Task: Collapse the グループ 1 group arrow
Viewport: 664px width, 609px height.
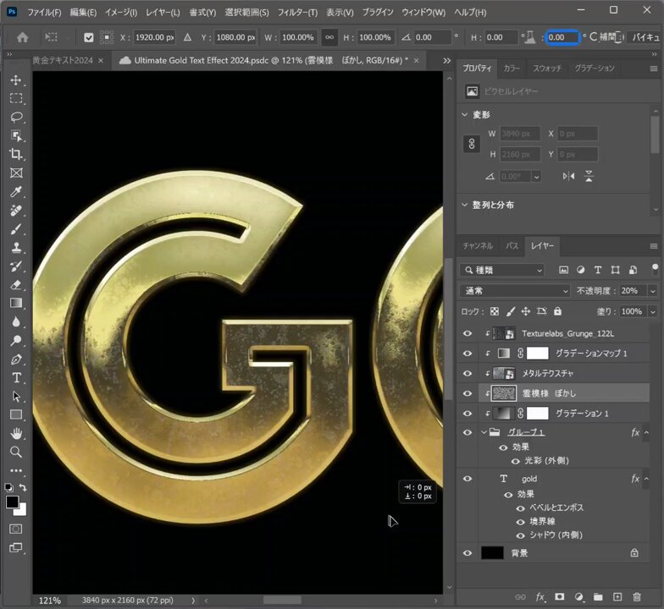Action: pyautogui.click(x=484, y=432)
